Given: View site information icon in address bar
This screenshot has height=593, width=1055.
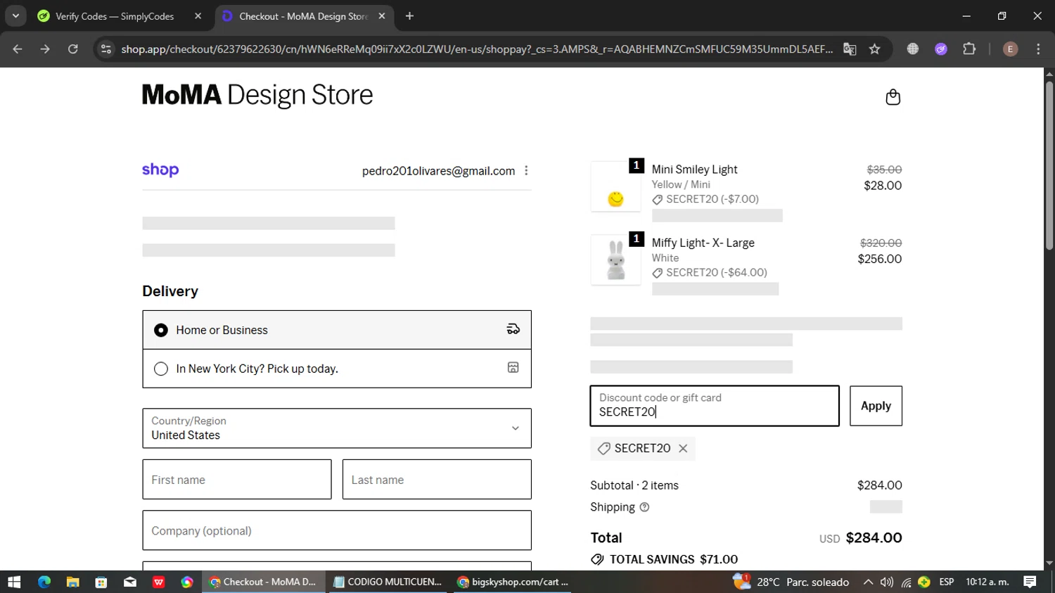Looking at the screenshot, I should (x=106, y=49).
